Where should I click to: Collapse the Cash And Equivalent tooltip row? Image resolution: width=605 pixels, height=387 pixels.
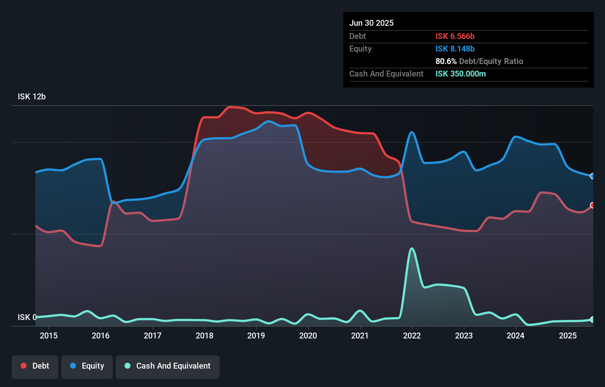386,74
